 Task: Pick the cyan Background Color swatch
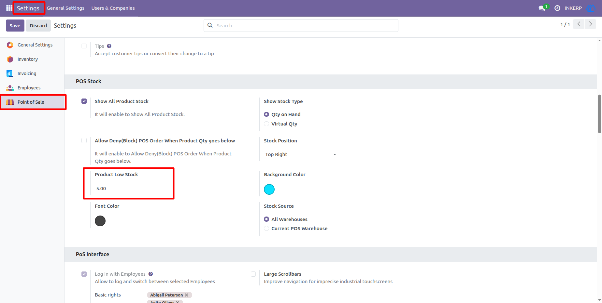click(269, 189)
